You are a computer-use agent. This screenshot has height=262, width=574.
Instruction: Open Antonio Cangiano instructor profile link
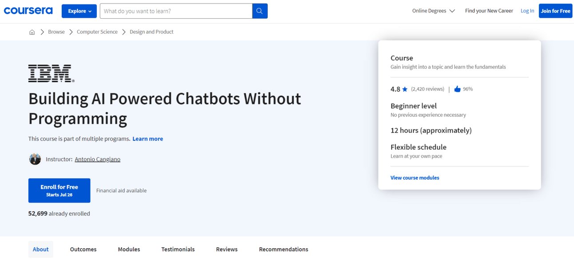coord(97,159)
